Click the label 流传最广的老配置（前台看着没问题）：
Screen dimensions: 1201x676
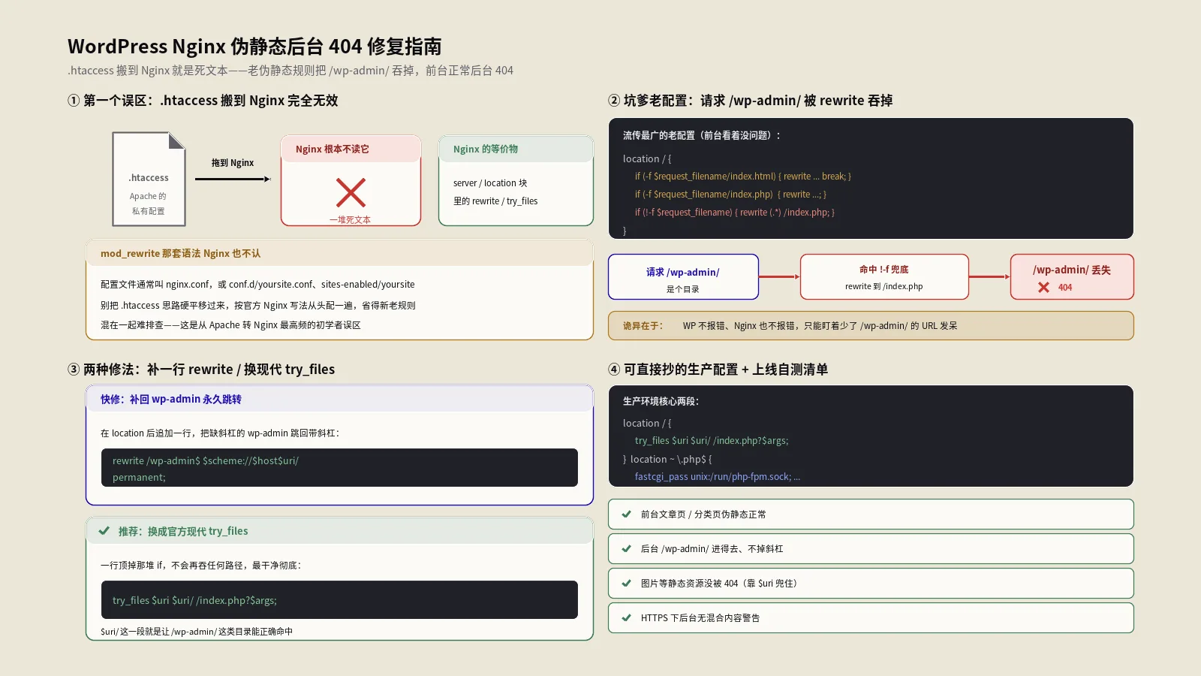[703, 136]
